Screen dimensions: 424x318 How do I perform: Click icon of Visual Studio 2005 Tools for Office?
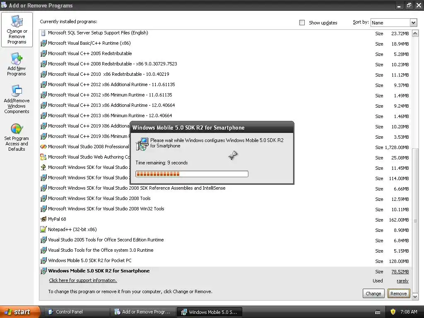(x=43, y=240)
